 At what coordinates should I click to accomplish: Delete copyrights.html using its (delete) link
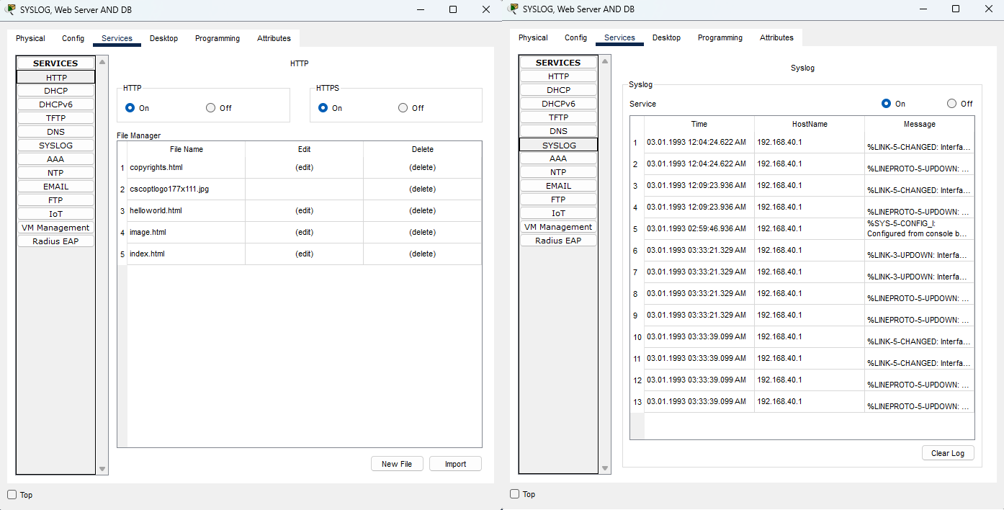pos(422,167)
